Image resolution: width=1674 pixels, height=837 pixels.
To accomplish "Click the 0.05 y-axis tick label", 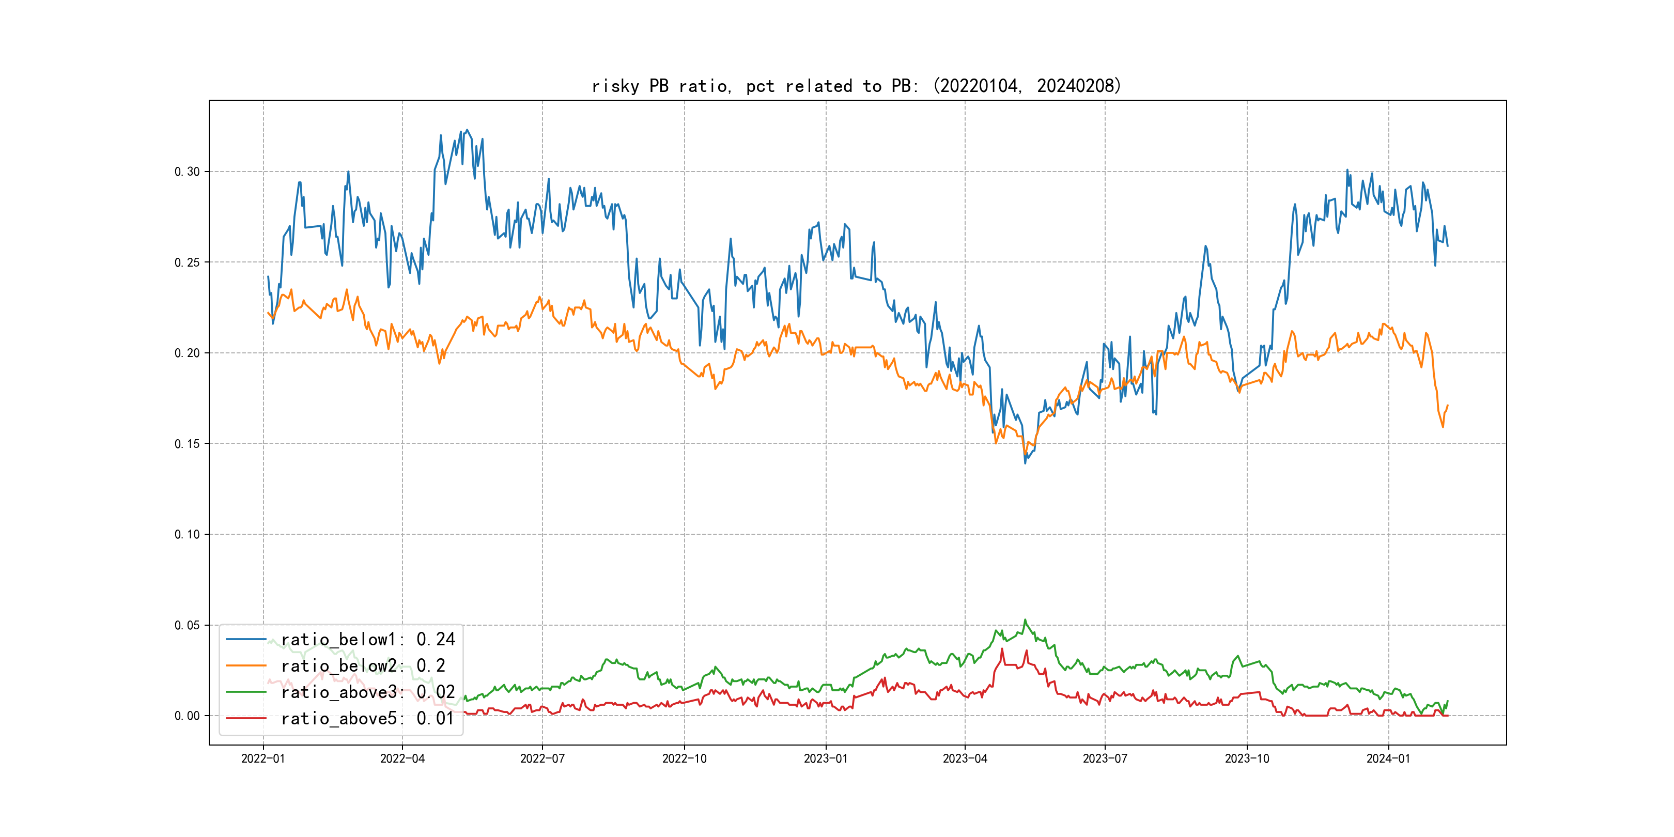I will click(x=187, y=625).
